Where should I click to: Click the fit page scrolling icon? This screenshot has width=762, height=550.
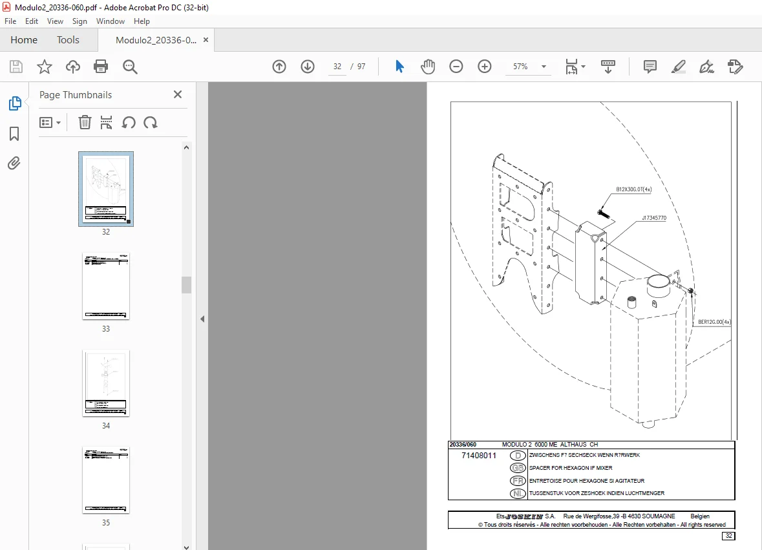[x=571, y=67]
